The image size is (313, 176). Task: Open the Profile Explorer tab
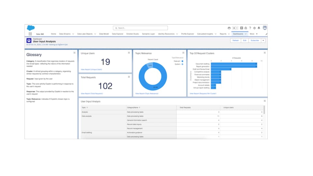point(187,34)
